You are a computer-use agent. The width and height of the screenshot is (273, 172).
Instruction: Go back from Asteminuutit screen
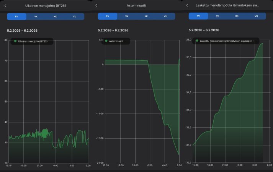[x=96, y=5]
